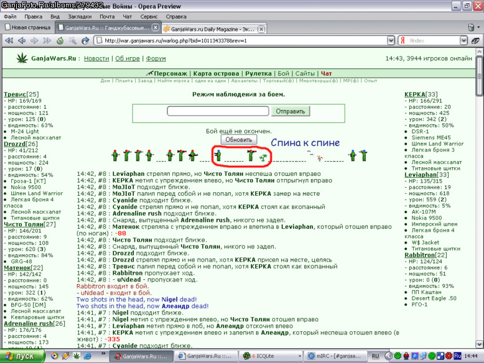Click the blue curved-arrow icon next to the wand

[85, 40]
